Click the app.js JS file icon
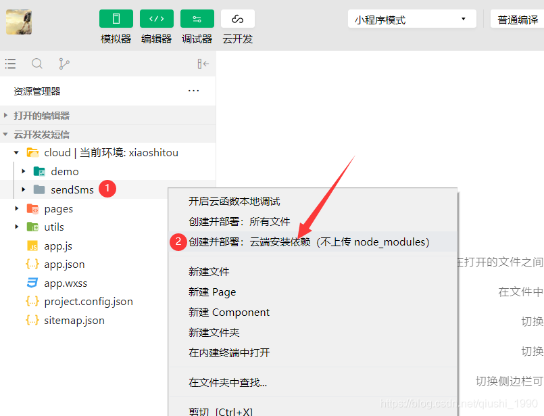The width and height of the screenshot is (544, 416). (x=32, y=246)
